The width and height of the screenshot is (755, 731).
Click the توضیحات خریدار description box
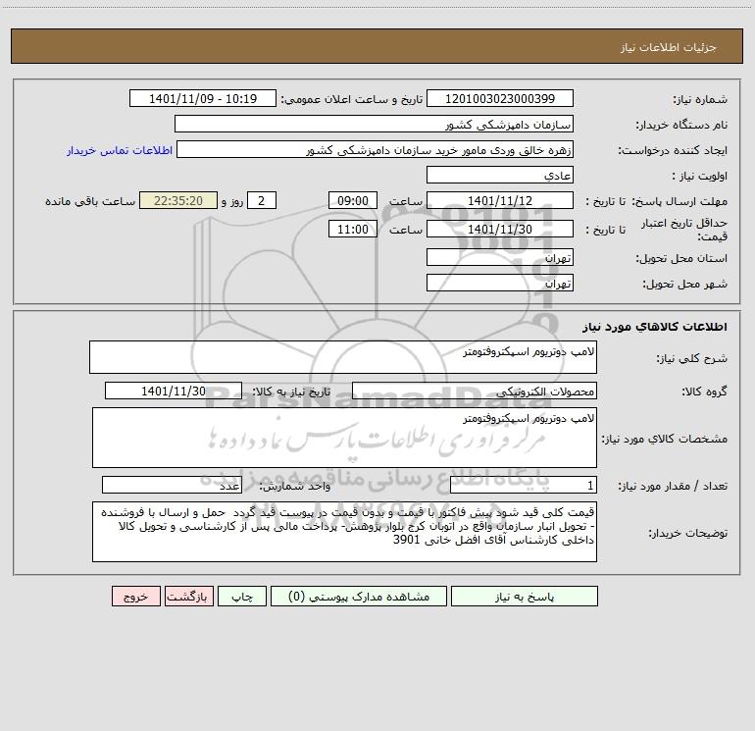tap(344, 532)
